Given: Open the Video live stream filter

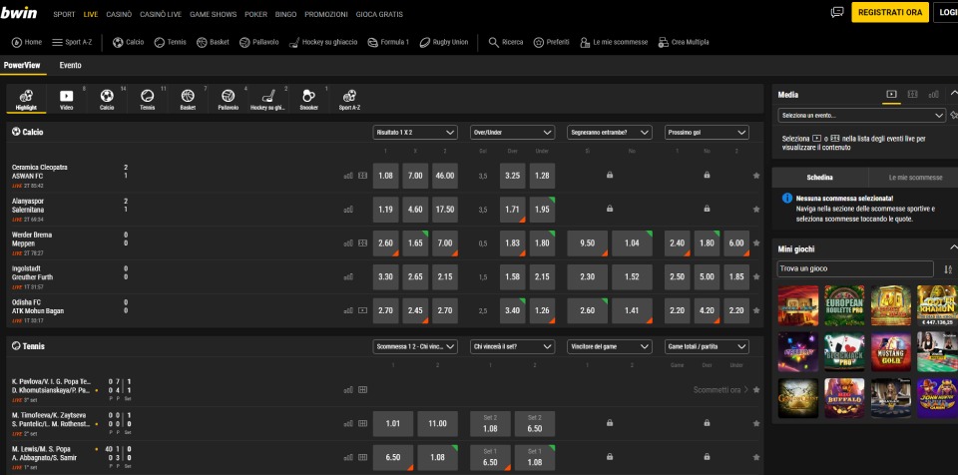Looking at the screenshot, I should 67,99.
